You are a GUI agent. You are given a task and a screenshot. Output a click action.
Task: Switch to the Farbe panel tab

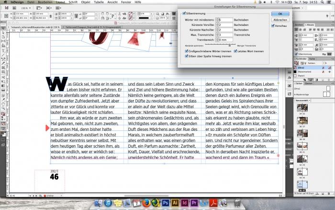pos(312,58)
